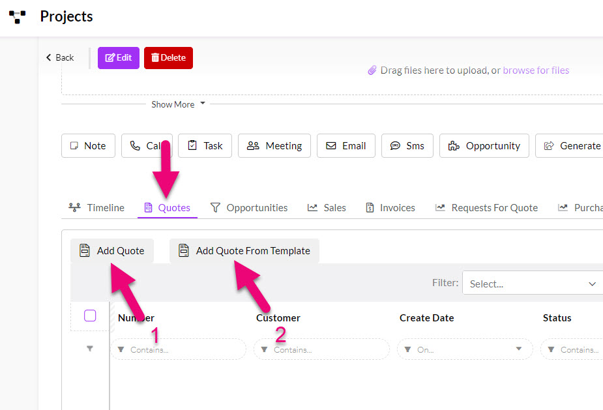The width and height of the screenshot is (603, 410).
Task: Open the Filter Select dropdown
Action: 533,283
